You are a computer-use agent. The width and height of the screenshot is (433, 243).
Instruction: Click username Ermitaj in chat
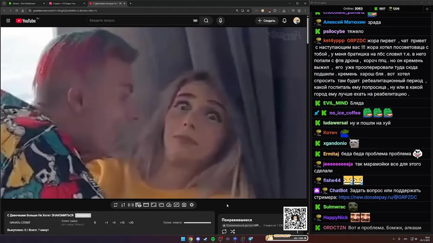[x=331, y=154]
